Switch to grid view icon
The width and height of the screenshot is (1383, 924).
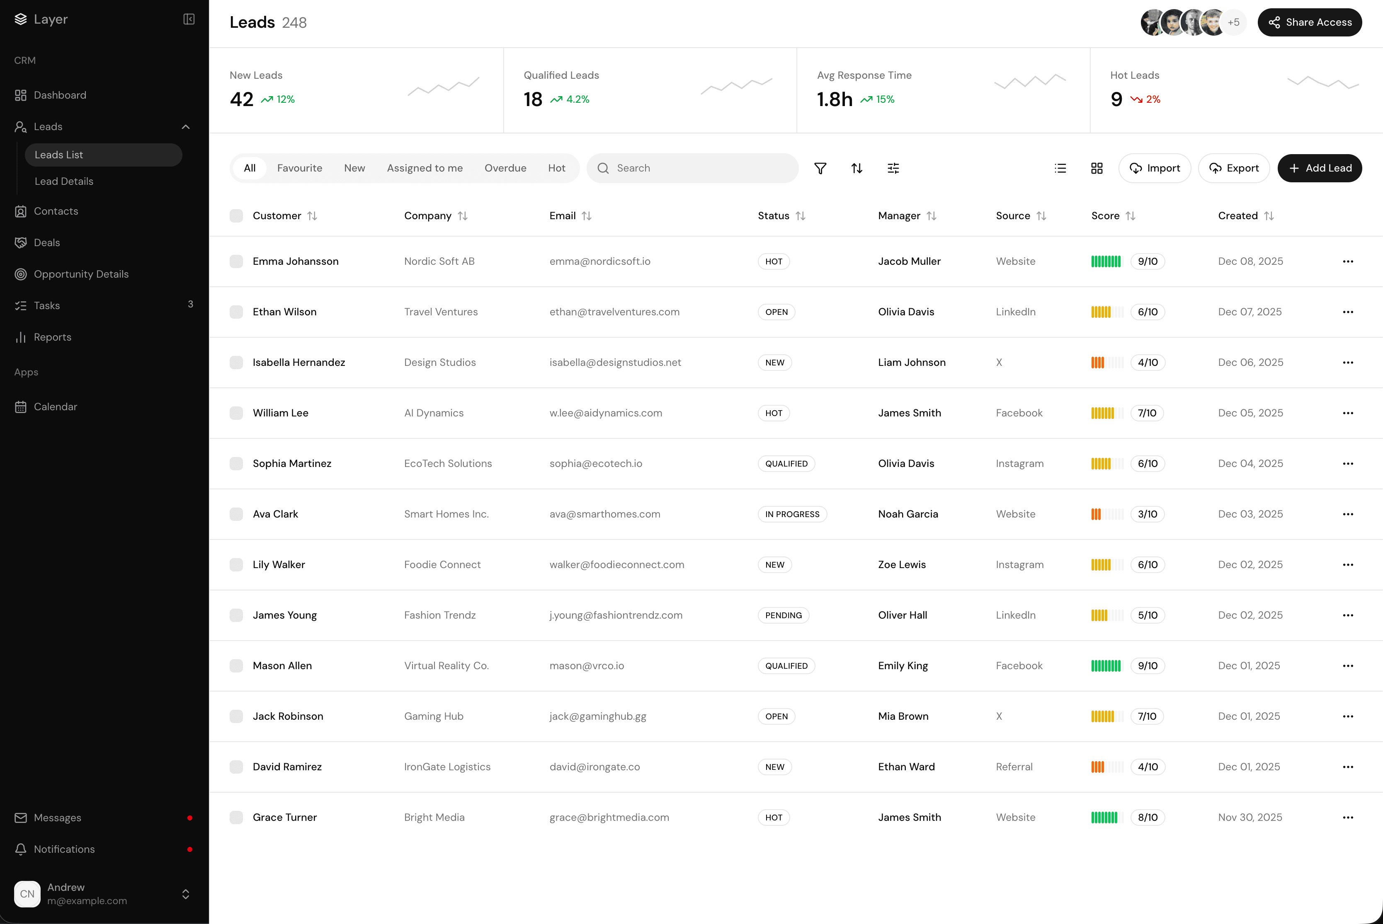(x=1097, y=169)
